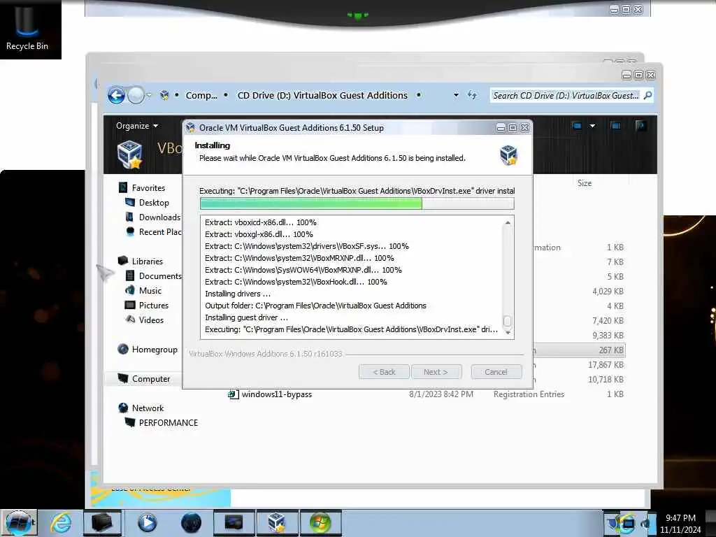The height and width of the screenshot is (537, 716).
Task: Click the '267 KB' size cell
Action: (x=611, y=350)
